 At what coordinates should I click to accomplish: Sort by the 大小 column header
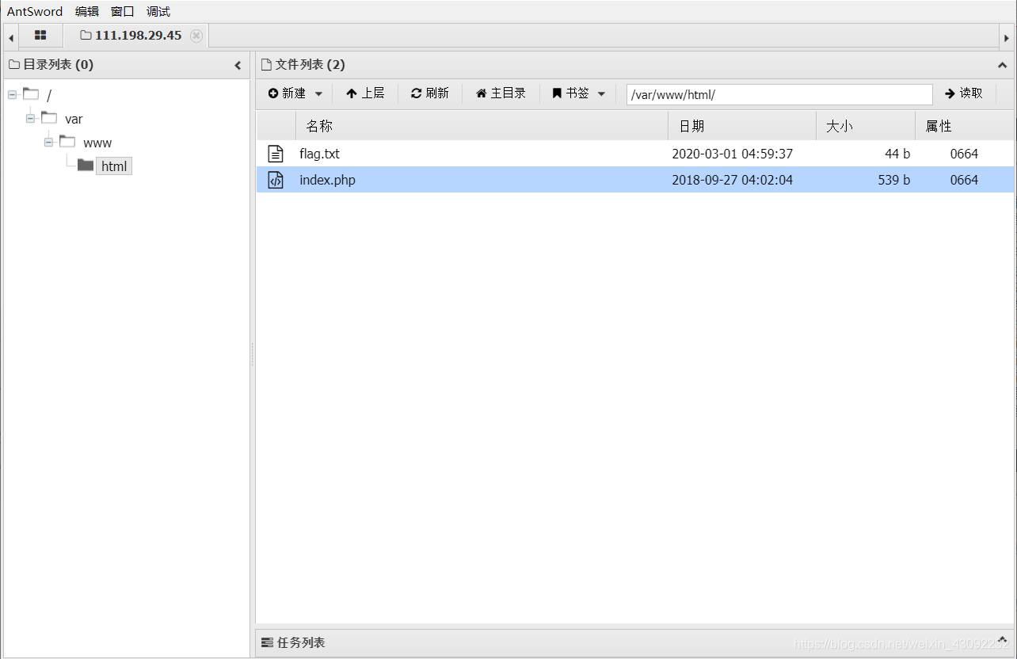[x=866, y=126]
